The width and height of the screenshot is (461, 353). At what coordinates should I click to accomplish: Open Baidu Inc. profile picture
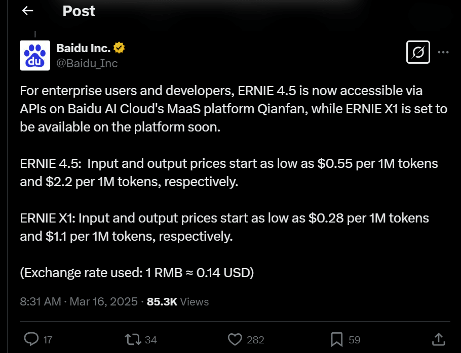tap(35, 56)
